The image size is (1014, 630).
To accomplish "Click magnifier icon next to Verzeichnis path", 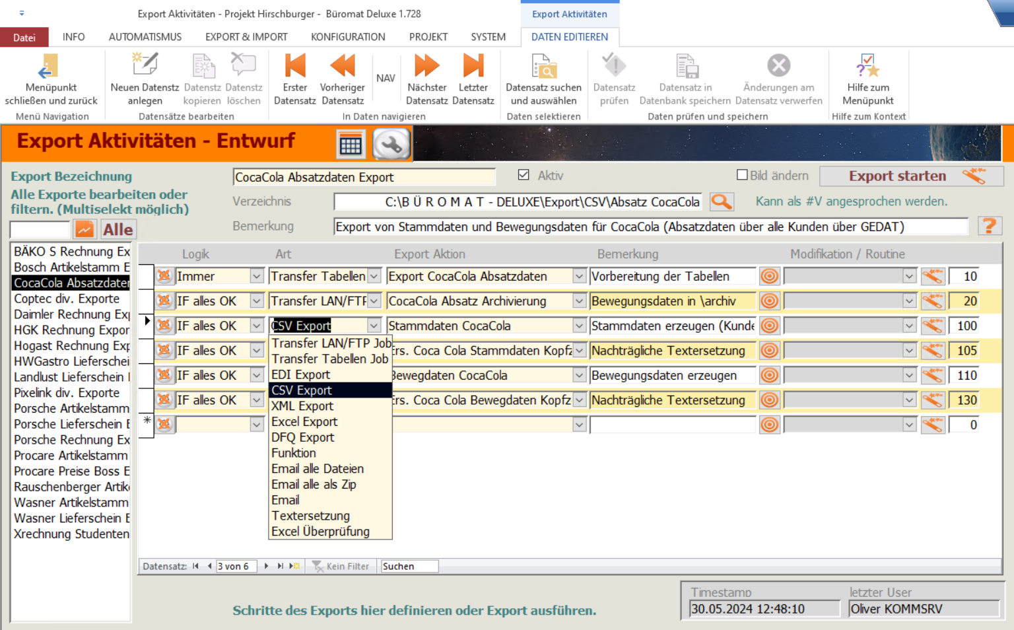I will 722,202.
